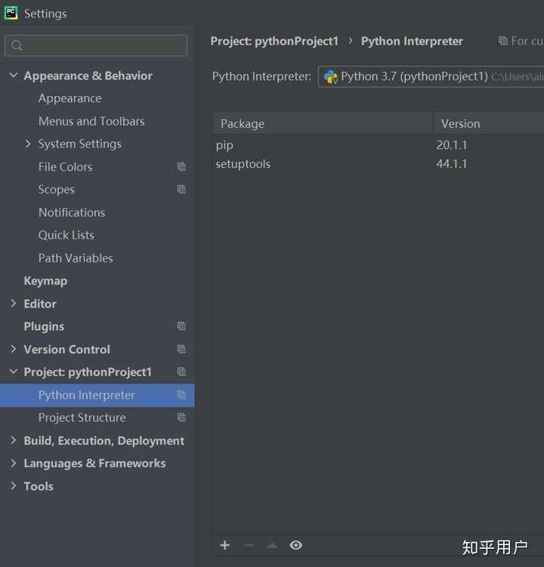Select Python Interpreter tree item

[x=86, y=395]
